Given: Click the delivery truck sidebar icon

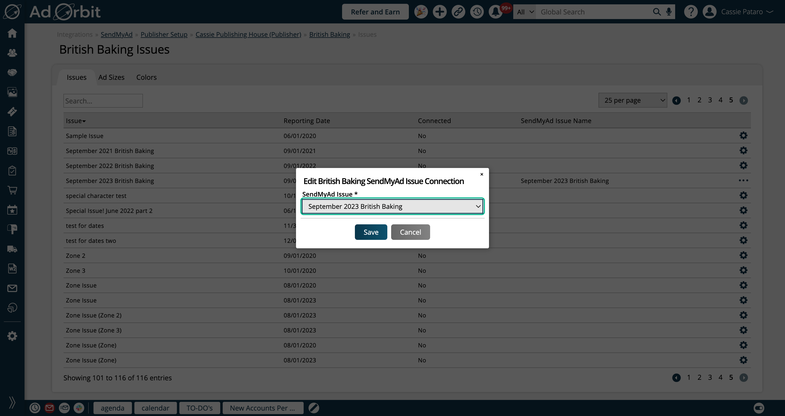Looking at the screenshot, I should pos(12,249).
